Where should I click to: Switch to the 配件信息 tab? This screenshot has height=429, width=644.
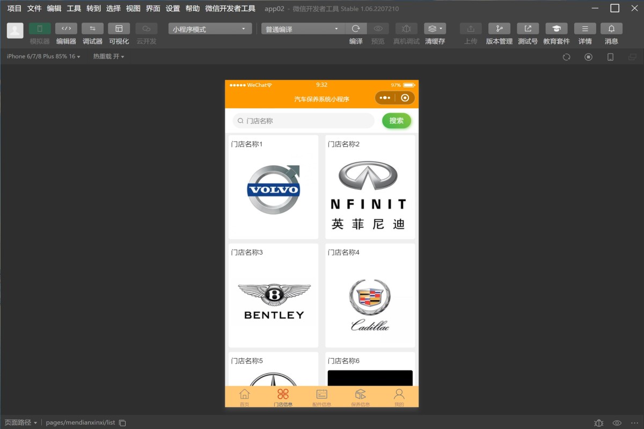click(x=321, y=397)
